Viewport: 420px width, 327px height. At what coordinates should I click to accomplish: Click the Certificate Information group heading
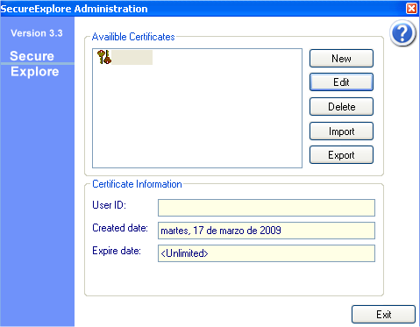pyautogui.click(x=137, y=184)
